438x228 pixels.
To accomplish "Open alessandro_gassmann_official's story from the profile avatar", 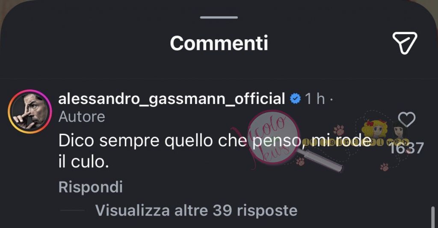I will click(30, 112).
